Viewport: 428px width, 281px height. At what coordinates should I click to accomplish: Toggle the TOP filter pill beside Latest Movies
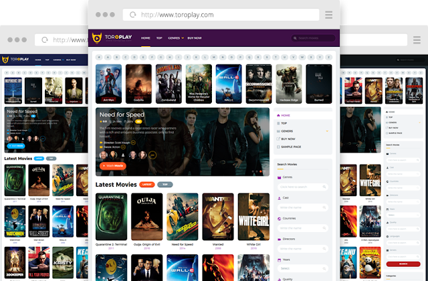[165, 185]
